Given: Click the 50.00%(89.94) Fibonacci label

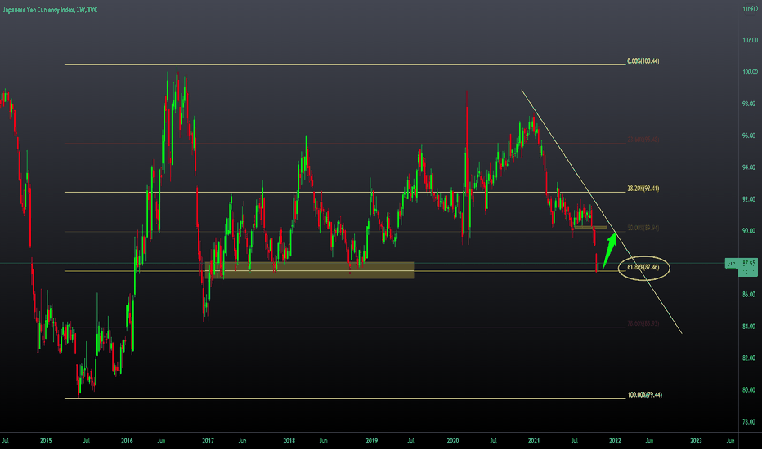Looking at the screenshot, I should [643, 228].
